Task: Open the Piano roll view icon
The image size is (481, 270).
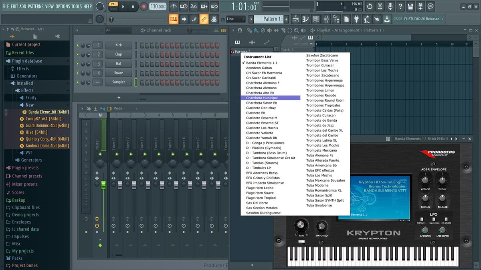Action: (x=305, y=19)
